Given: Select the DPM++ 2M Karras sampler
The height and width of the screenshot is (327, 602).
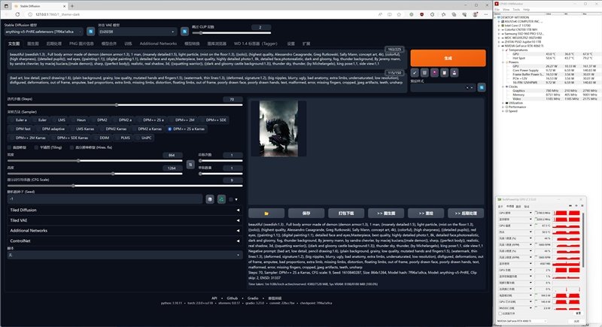Looking at the screenshot, I should point(28,138).
